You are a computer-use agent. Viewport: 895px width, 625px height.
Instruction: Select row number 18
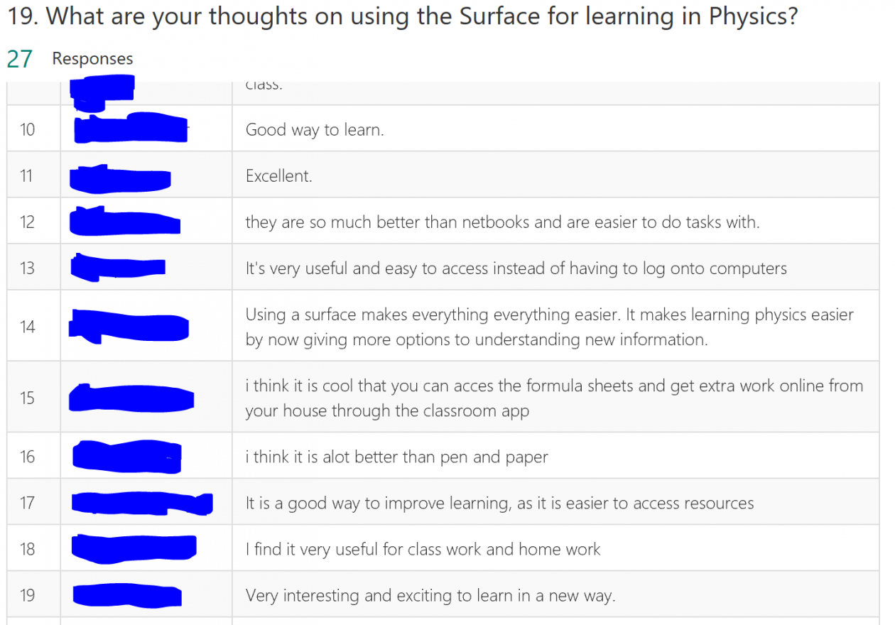[x=27, y=549]
